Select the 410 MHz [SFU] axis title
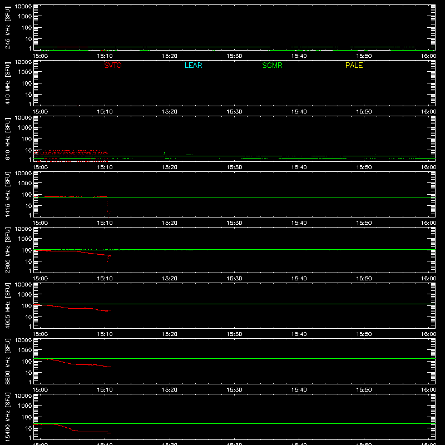This screenshot has height=445, width=445. 8,83
